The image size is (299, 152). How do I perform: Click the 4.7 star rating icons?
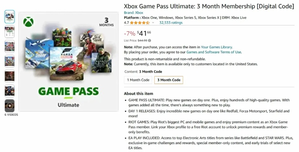pyautogui.click(x=139, y=23)
